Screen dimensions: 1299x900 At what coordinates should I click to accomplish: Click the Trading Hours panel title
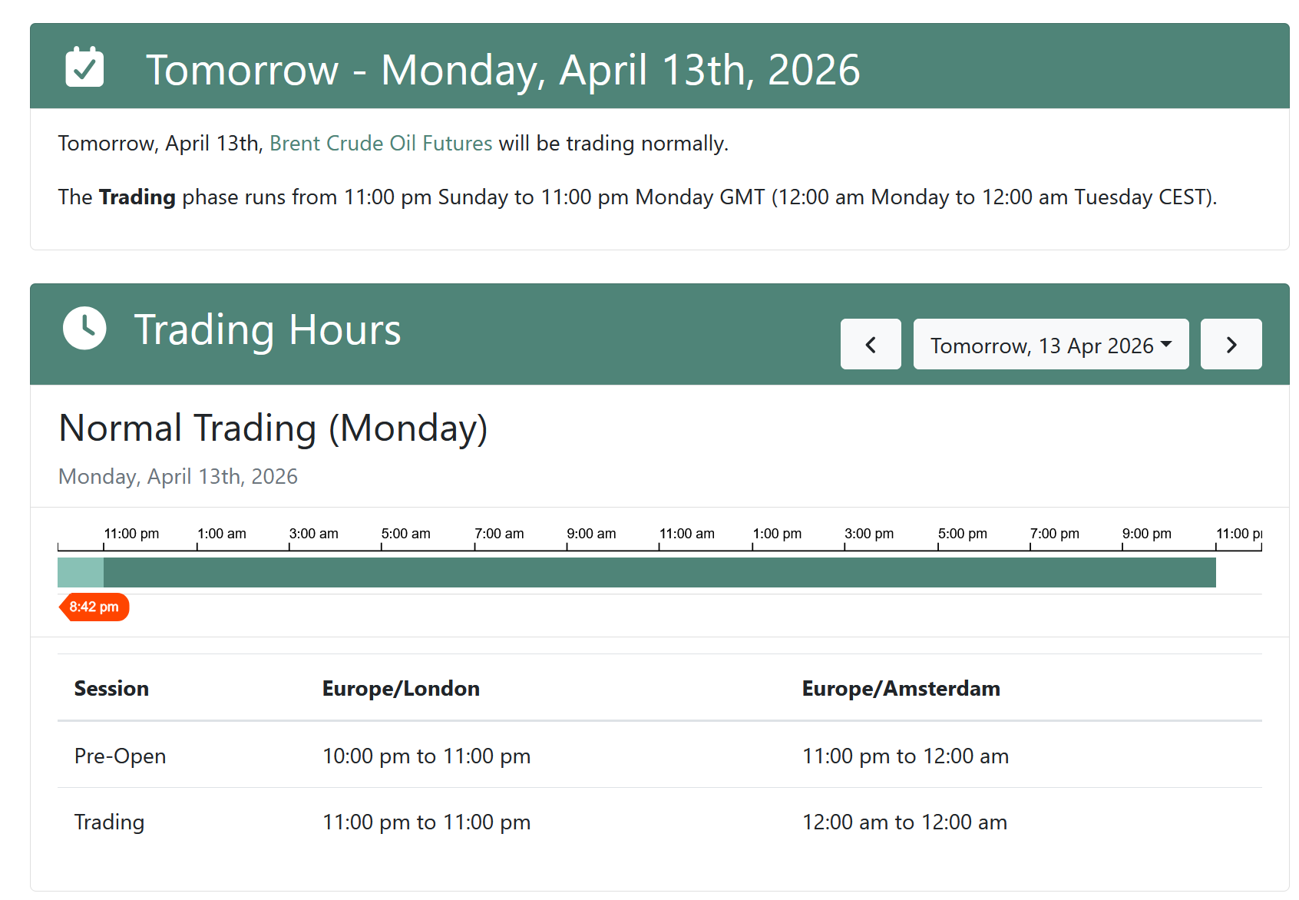267,329
